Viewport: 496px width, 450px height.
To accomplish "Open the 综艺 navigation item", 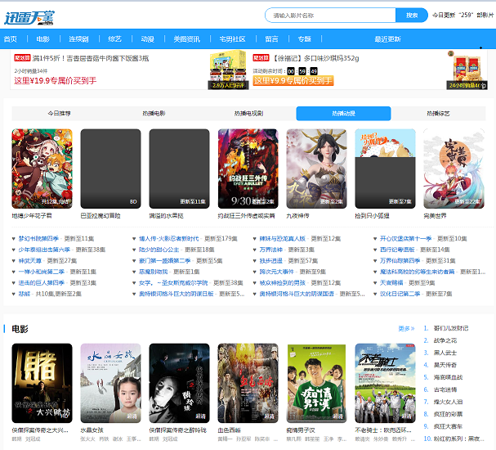I will 114,38.
